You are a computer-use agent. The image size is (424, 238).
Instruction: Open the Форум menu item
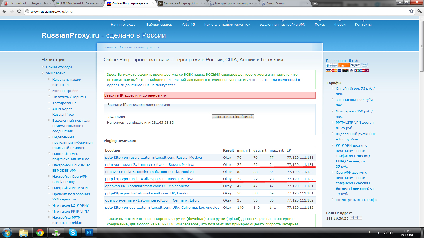340,24
